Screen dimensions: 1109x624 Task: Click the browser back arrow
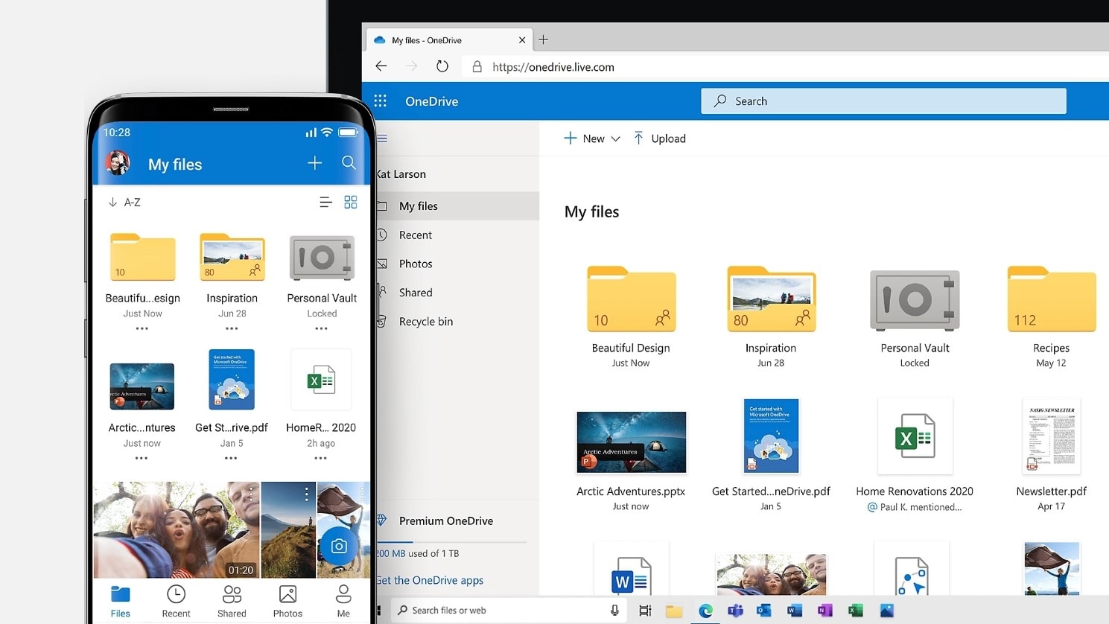point(381,66)
